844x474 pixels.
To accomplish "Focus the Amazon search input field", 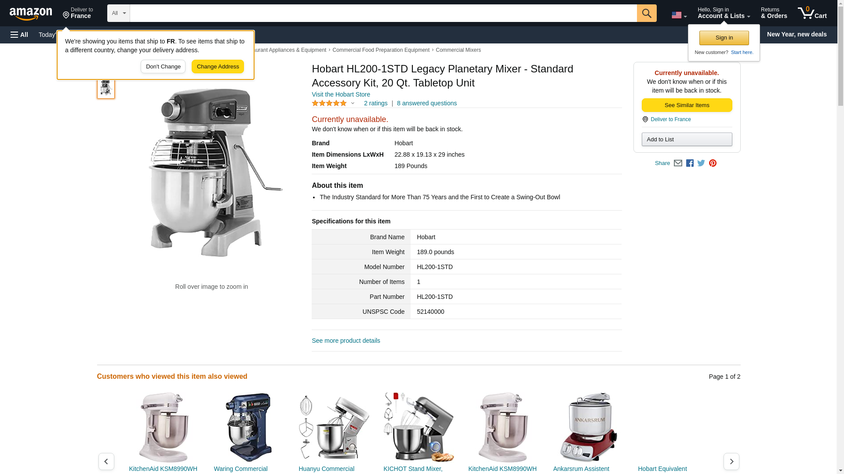I will tap(383, 13).
